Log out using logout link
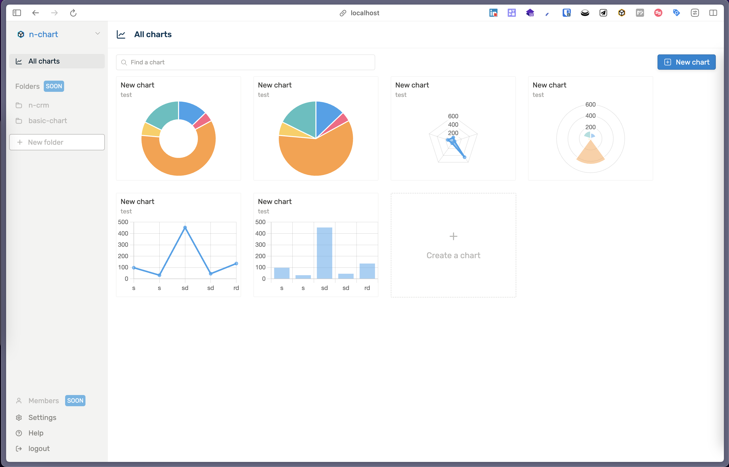This screenshot has height=467, width=729. coord(39,448)
